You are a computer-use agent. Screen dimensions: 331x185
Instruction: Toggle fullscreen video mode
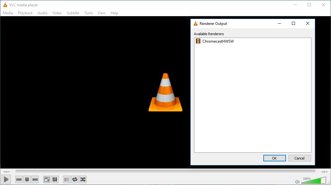tap(47, 179)
